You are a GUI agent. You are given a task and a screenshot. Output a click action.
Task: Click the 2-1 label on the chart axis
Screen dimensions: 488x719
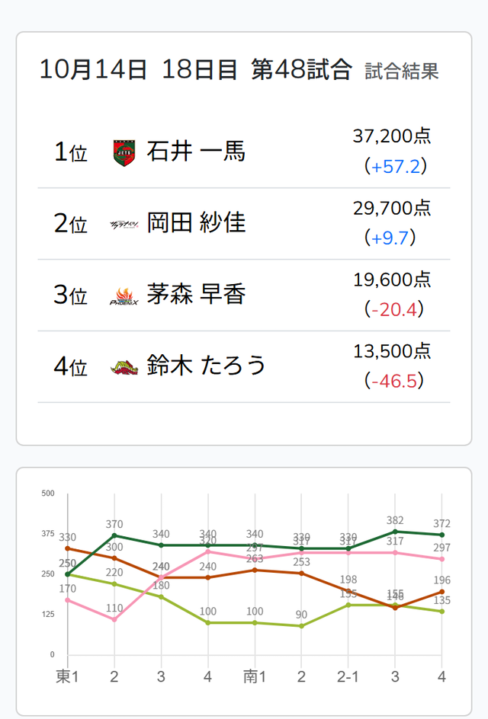[x=348, y=676]
